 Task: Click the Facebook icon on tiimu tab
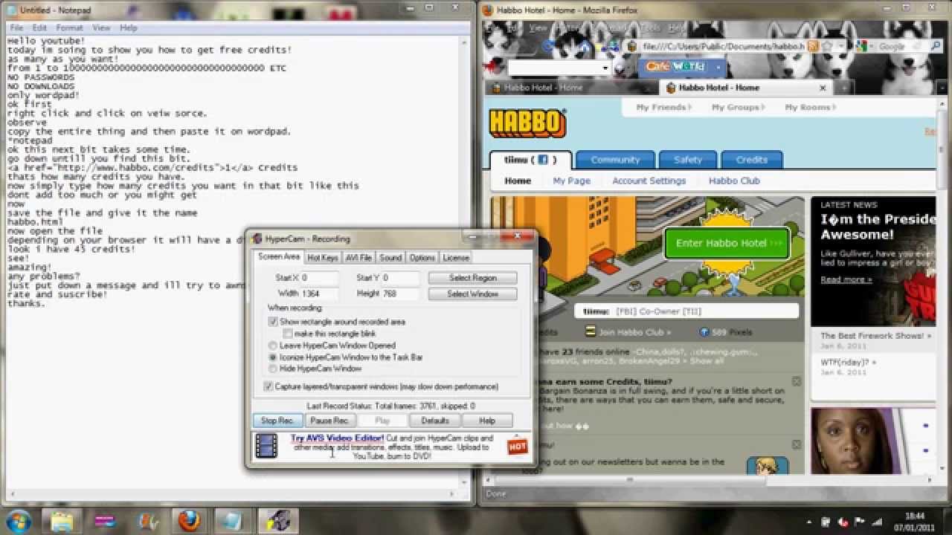(x=543, y=160)
